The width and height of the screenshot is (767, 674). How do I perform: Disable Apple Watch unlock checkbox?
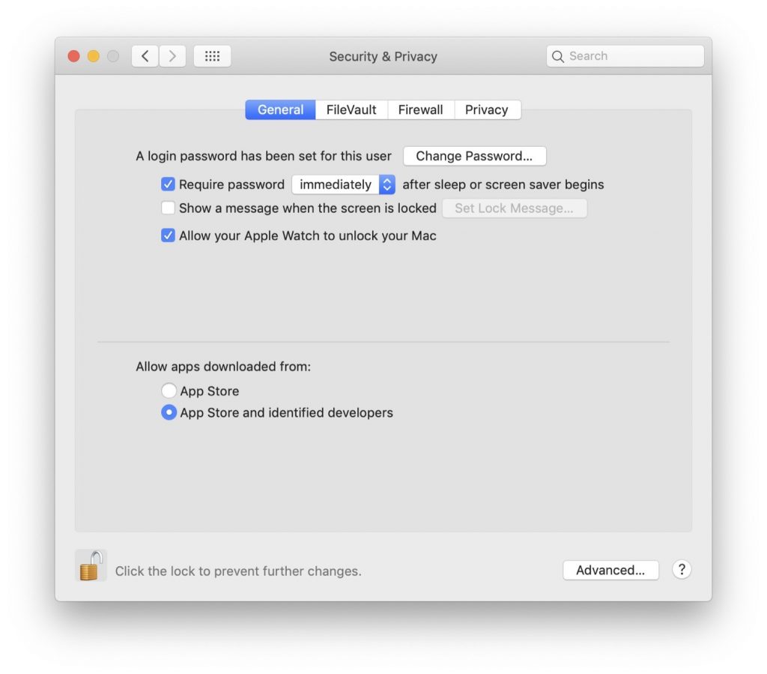coord(168,235)
